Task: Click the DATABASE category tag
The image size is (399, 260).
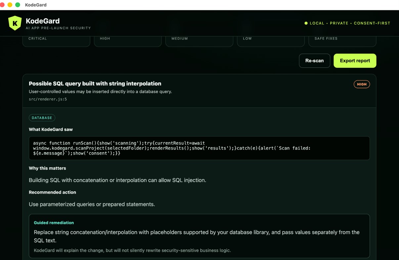Action: click(x=42, y=118)
